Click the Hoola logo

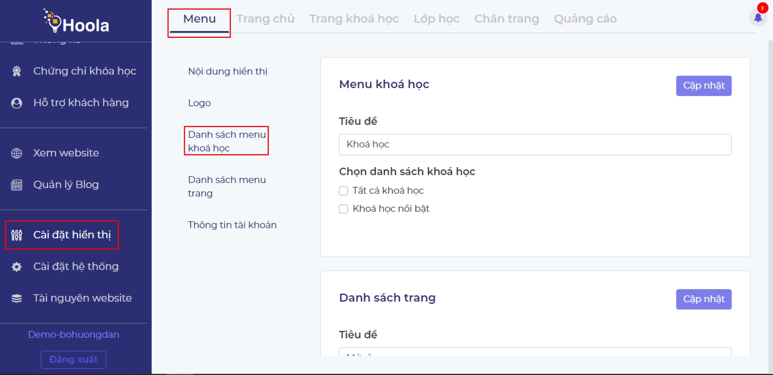(x=76, y=21)
